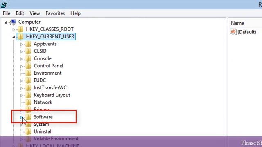
Task: Select the Computer tree label
Action: tap(29, 22)
